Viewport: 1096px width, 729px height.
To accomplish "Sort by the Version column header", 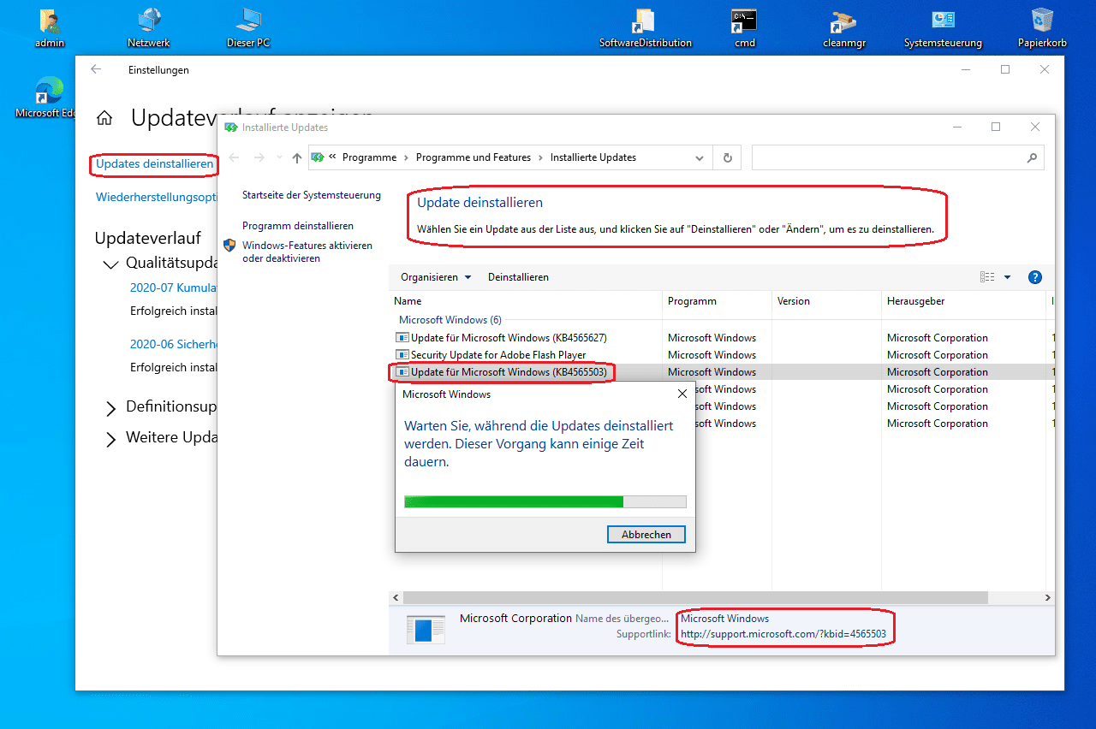I will pyautogui.click(x=826, y=301).
